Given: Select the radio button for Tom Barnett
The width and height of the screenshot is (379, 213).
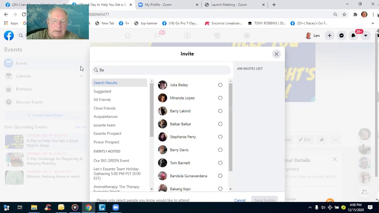Looking at the screenshot, I should 220,163.
